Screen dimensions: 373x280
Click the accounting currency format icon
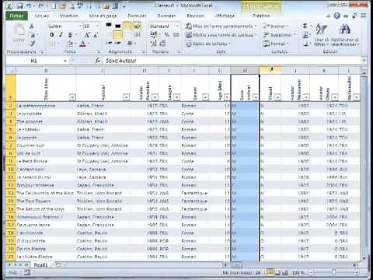tap(154, 34)
